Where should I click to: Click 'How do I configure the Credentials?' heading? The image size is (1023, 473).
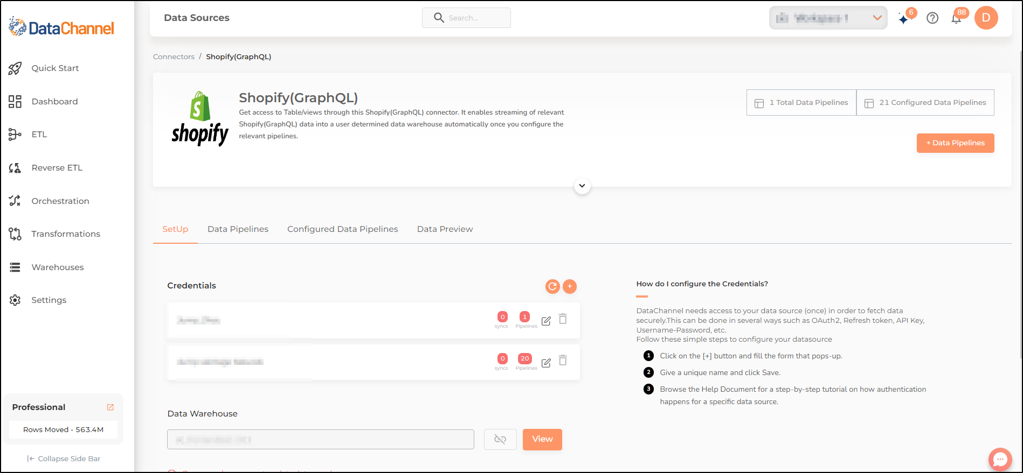click(x=702, y=284)
